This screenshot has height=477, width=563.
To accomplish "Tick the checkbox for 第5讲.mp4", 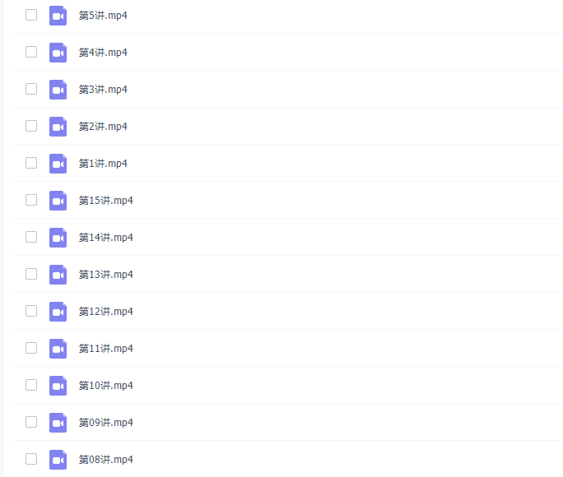I will (31, 15).
